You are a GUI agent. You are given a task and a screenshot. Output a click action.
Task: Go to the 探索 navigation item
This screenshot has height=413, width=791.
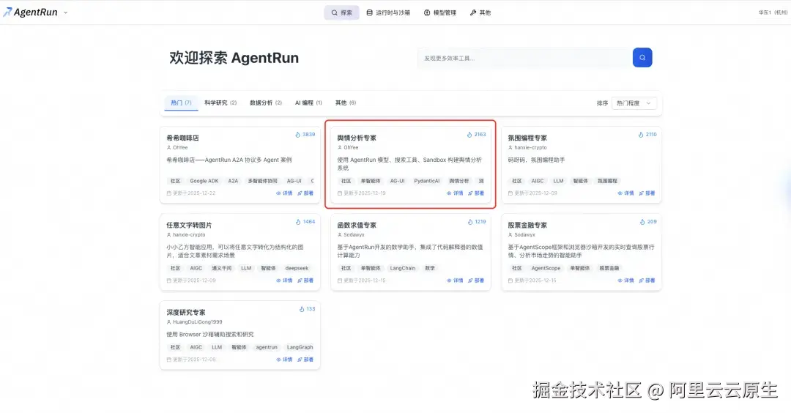coord(341,12)
